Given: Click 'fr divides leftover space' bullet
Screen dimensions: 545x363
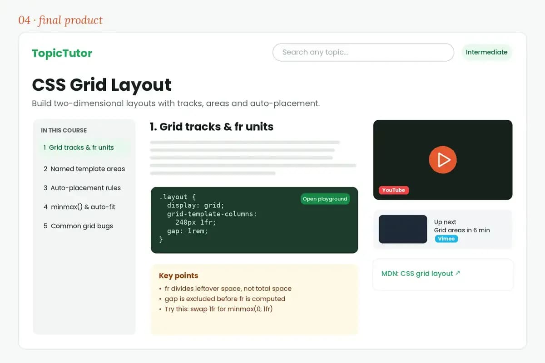Looking at the screenshot, I should pos(225,289).
